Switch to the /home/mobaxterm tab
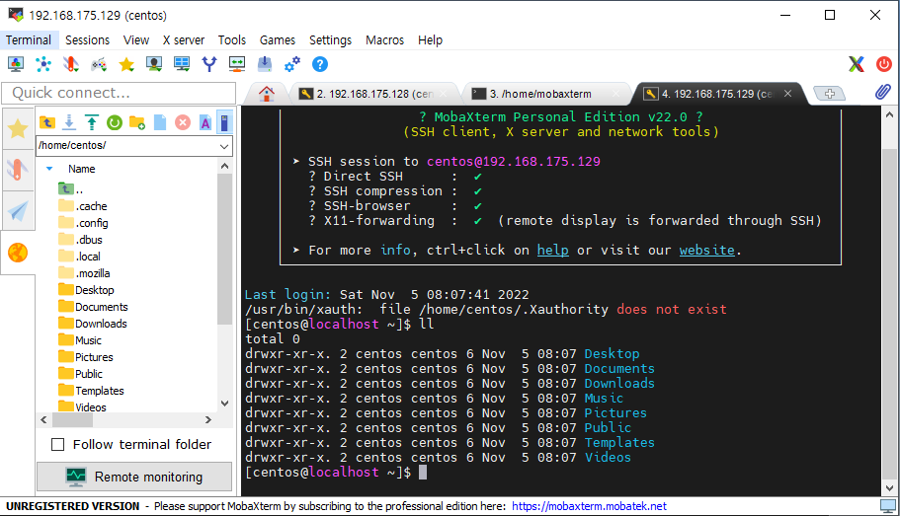 pos(545,94)
